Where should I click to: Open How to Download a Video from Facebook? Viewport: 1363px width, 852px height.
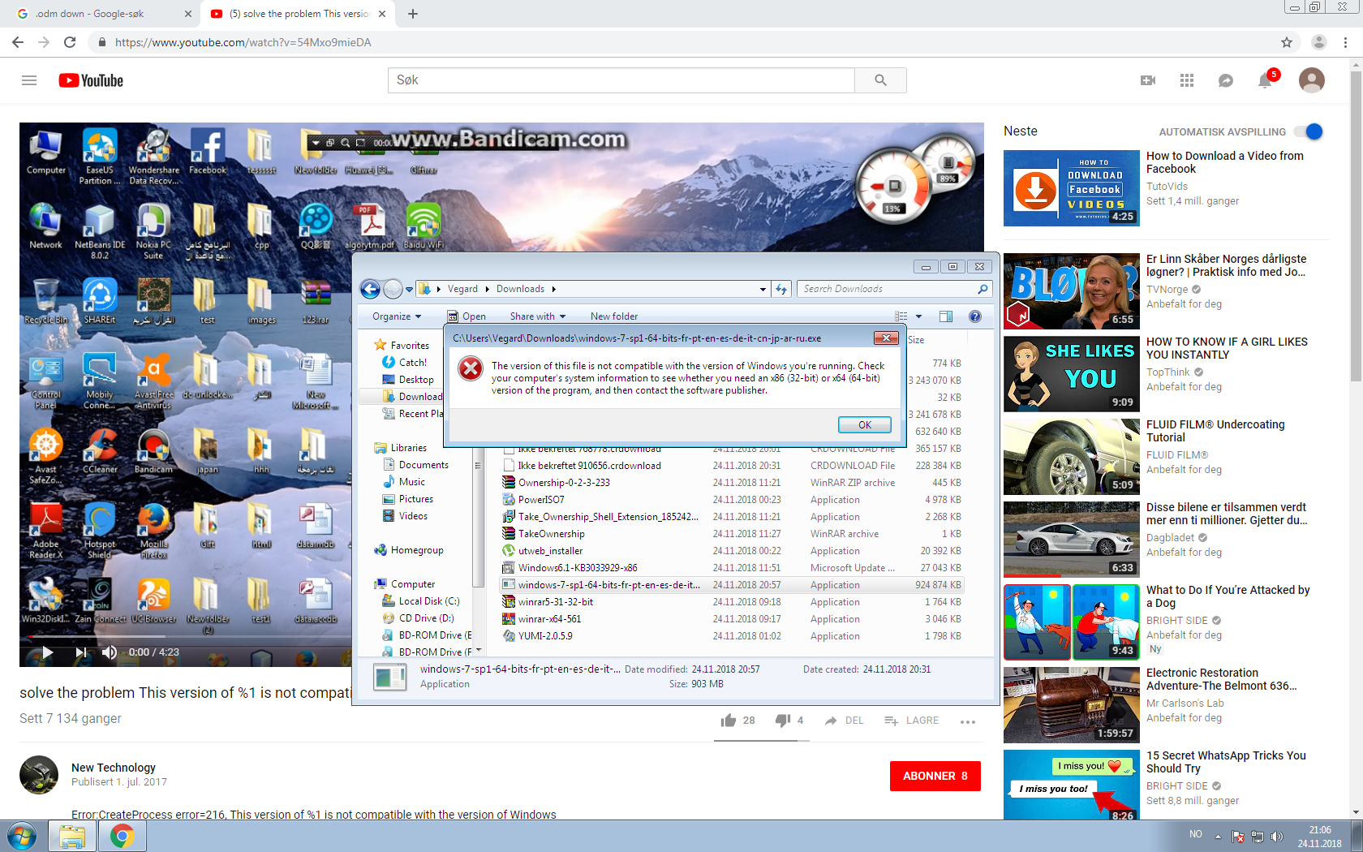tap(1225, 162)
